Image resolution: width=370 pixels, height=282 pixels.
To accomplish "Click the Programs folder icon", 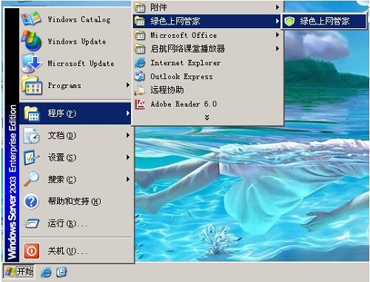I will tap(32, 85).
